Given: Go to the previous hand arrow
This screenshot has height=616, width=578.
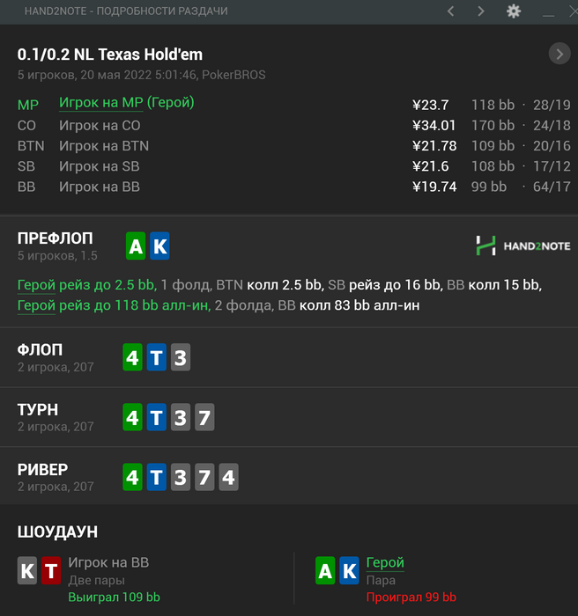Looking at the screenshot, I should [451, 11].
